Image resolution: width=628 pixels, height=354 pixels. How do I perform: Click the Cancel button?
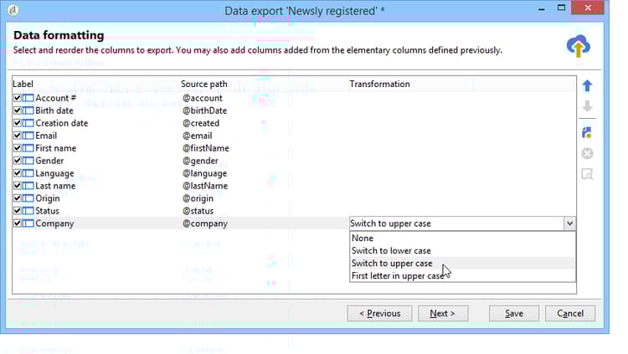pyautogui.click(x=570, y=313)
